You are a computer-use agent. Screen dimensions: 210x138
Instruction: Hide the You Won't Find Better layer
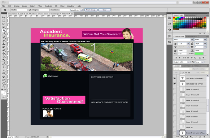point(175,78)
